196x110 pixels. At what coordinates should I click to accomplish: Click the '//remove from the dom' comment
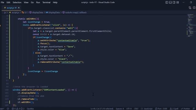click(31, 96)
